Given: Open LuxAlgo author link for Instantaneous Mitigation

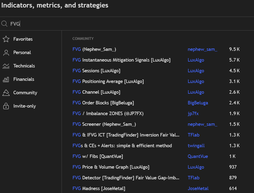Looking at the screenshot, I should 196,60.
